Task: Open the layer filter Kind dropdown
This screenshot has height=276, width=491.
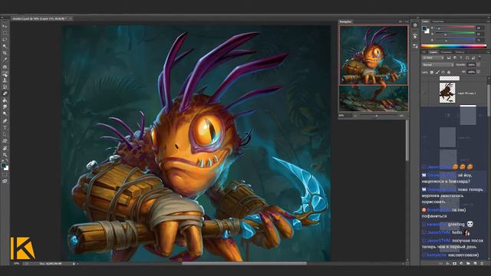Action: [433, 58]
